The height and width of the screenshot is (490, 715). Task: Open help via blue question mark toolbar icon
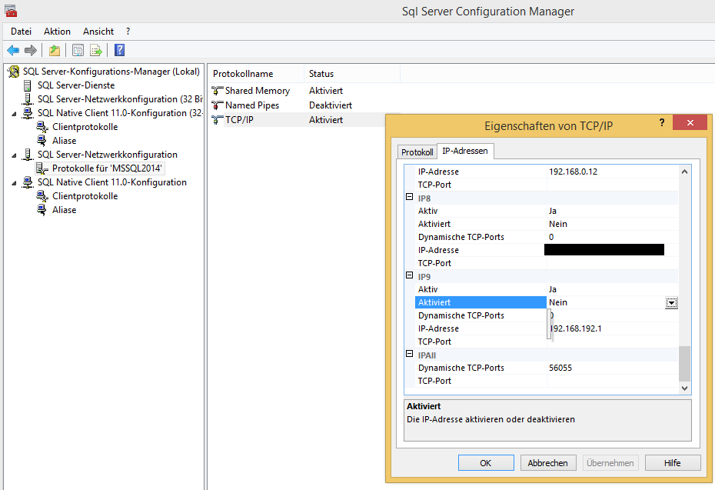(119, 50)
